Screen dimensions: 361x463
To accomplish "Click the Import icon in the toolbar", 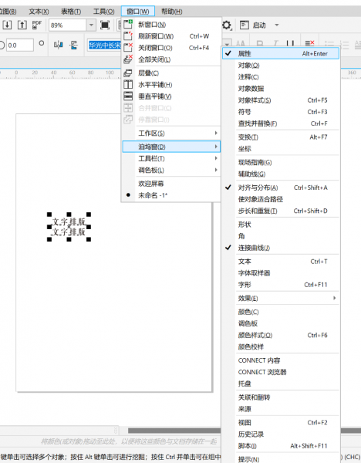I will coord(7,25).
